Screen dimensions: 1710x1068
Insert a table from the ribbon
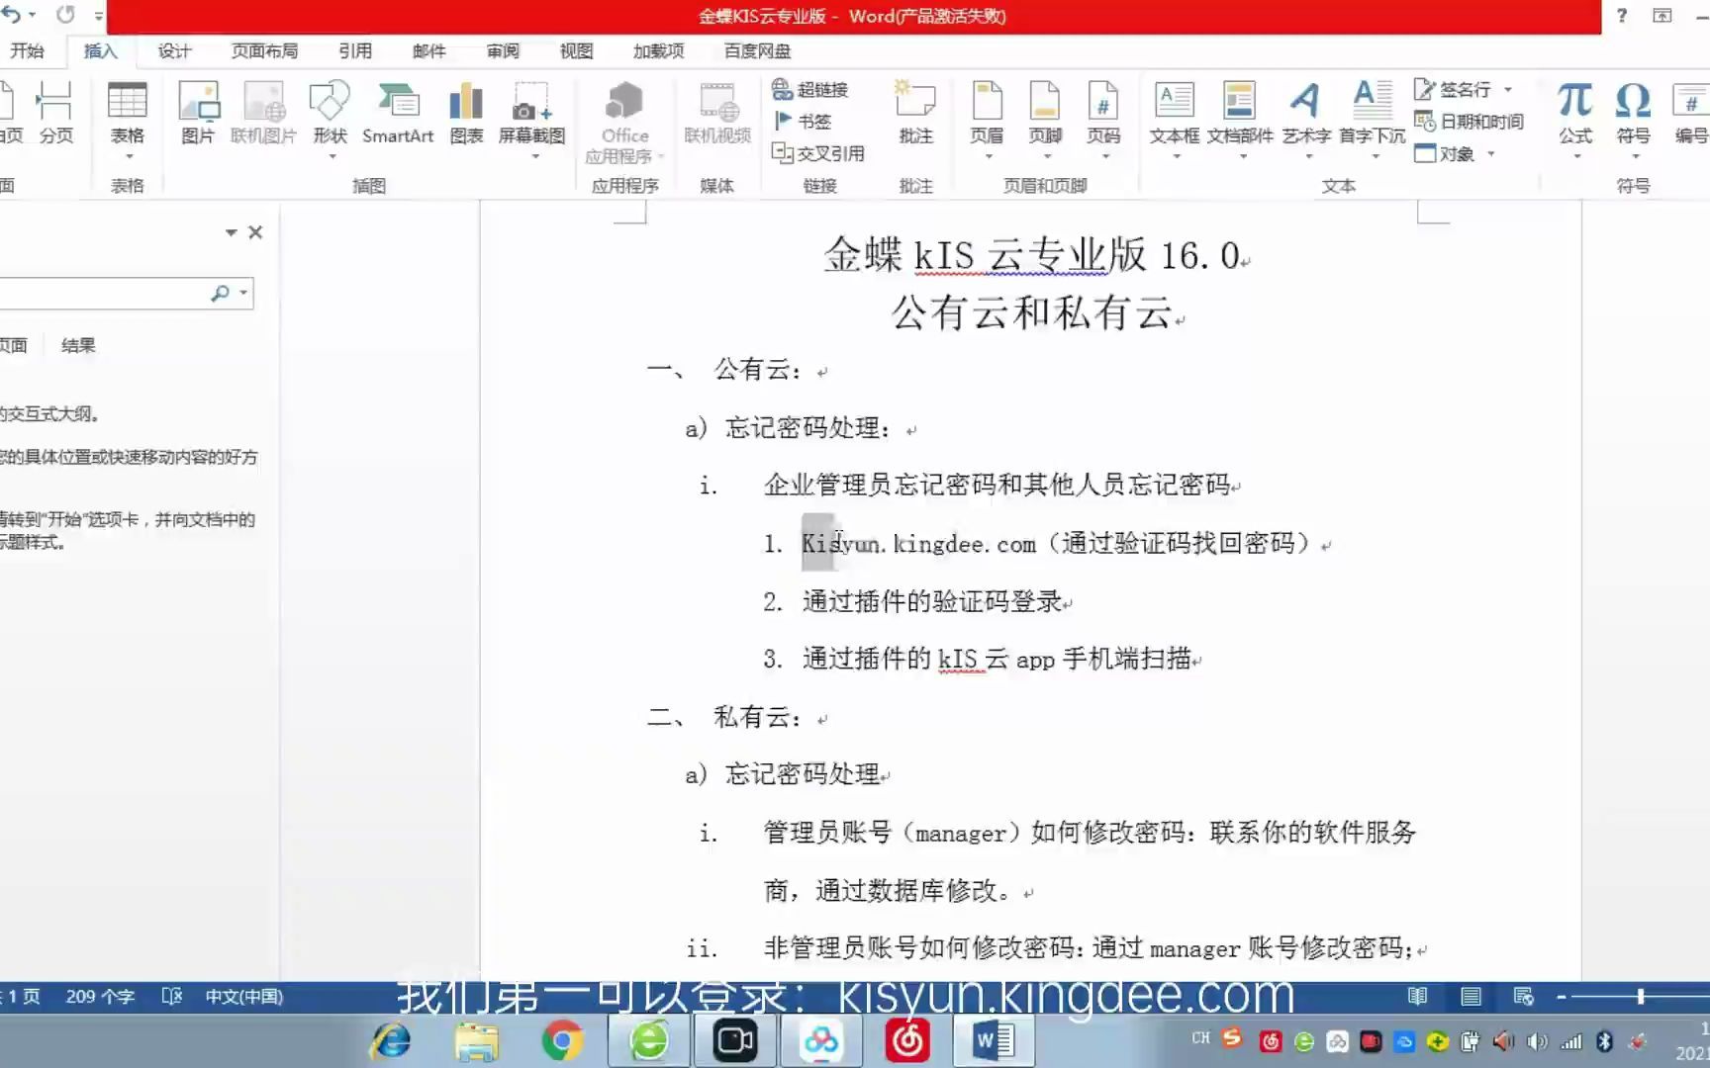127,119
